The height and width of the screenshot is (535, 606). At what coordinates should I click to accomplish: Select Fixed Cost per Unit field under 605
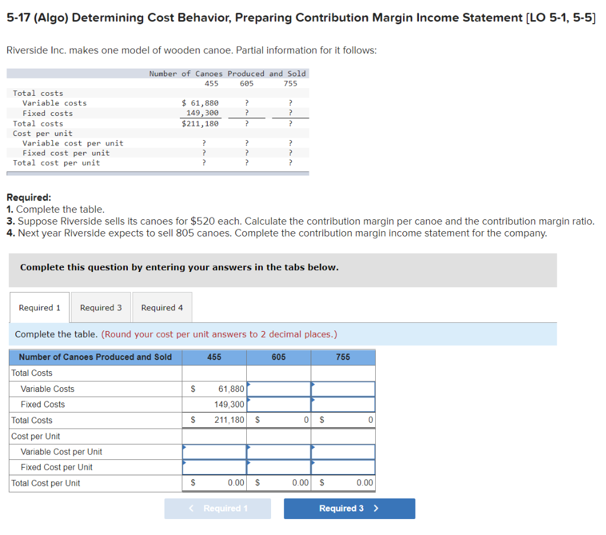tap(278, 467)
